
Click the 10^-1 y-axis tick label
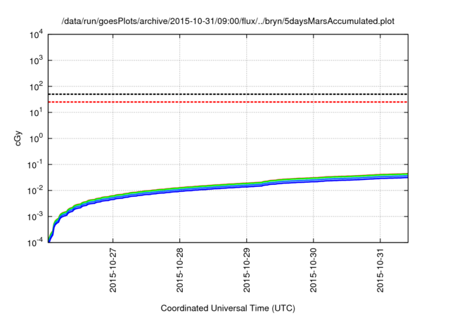coord(35,165)
